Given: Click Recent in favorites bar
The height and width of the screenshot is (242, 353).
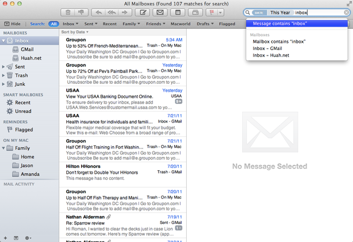Looking at the screenshot, I should pos(110,24).
